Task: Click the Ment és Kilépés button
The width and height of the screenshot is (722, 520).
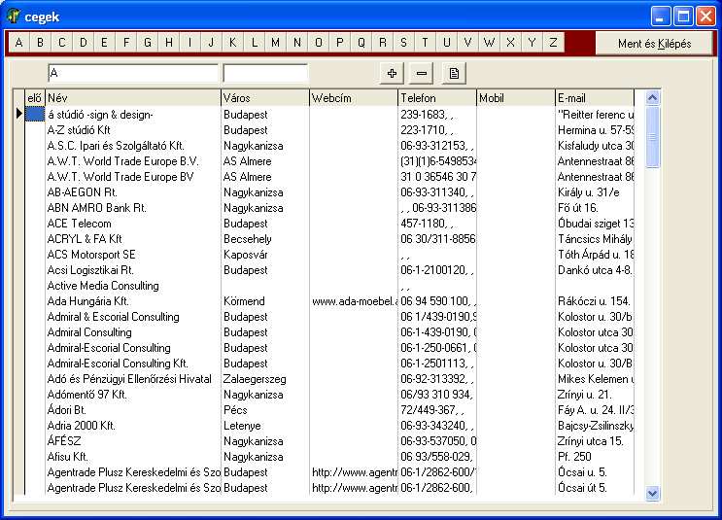Action: point(654,44)
